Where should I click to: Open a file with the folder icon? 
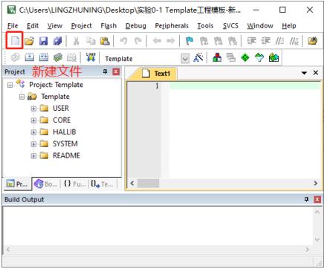(29, 40)
